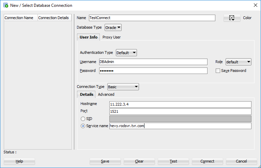Expand the Authentication Type dropdown
This screenshot has width=261, height=168.
point(126,53)
